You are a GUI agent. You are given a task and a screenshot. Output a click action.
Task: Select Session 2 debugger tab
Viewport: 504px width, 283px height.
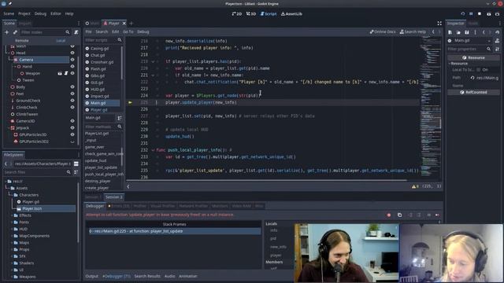113,197
